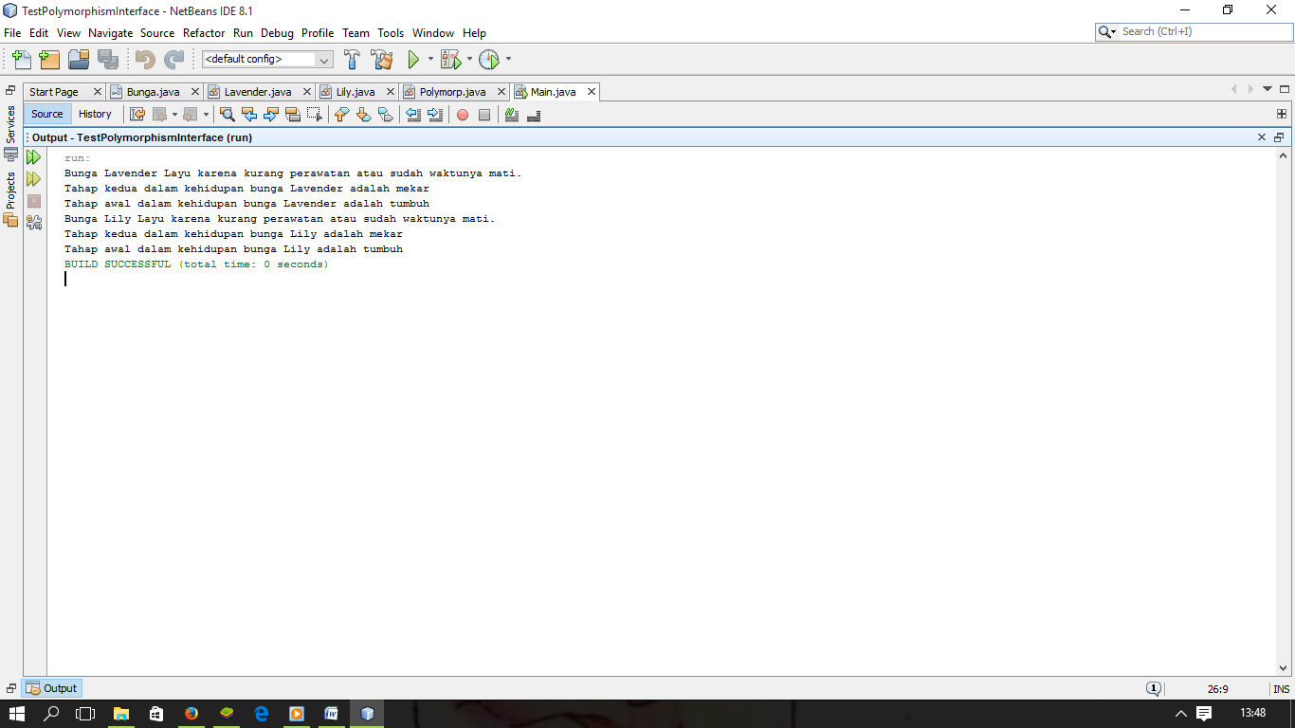Expand the Back navigation dropdown arrow

click(x=174, y=115)
